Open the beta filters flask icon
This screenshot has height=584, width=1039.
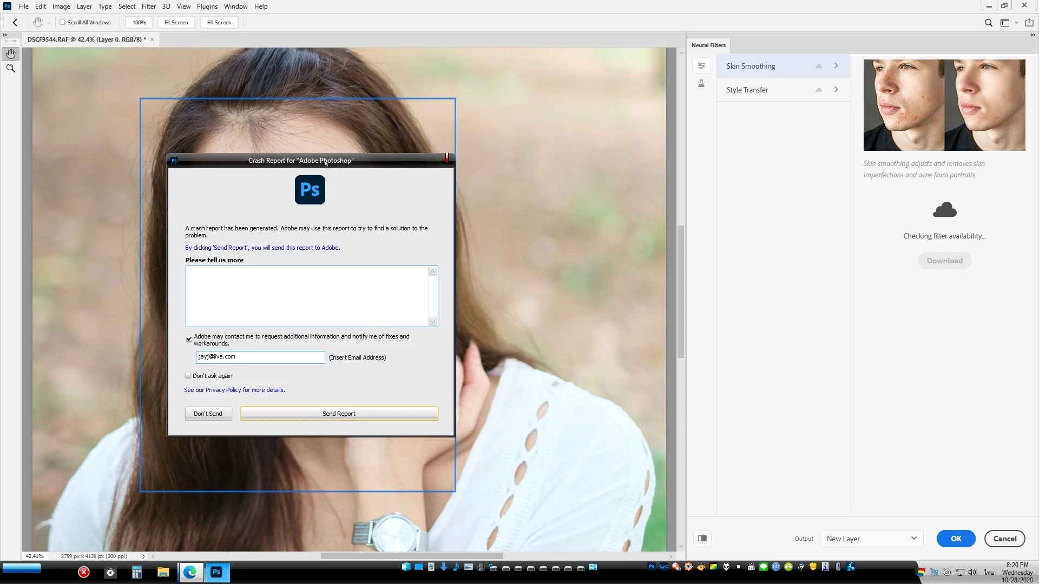click(x=701, y=83)
